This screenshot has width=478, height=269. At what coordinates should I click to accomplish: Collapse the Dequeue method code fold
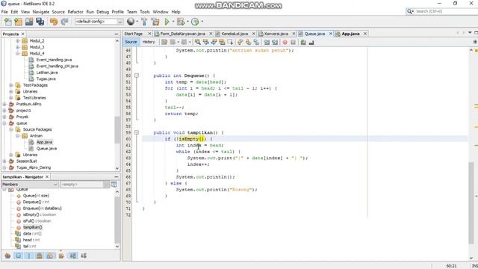pyautogui.click(x=137, y=75)
